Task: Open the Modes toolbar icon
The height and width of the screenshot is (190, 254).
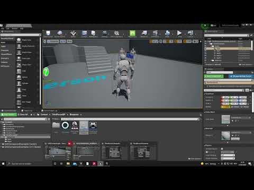Action: [73, 33]
